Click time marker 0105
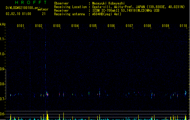 click(x=93, y=26)
